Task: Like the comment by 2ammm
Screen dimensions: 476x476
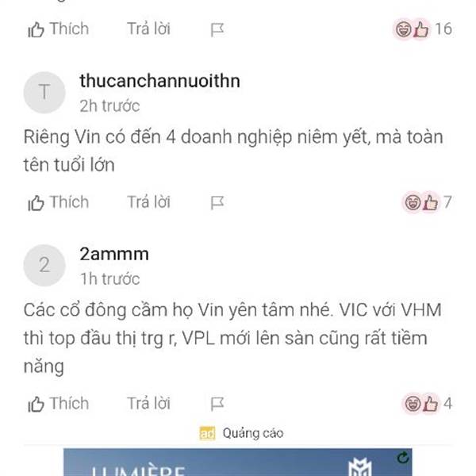Action: click(58, 404)
